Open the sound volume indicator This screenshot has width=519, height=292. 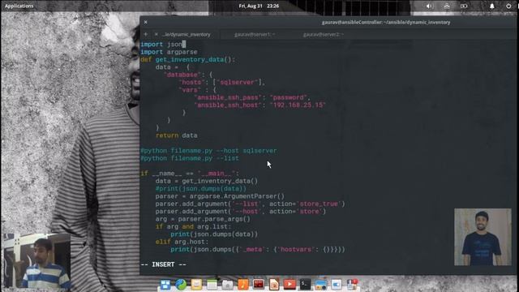pyautogui.click(x=429, y=6)
